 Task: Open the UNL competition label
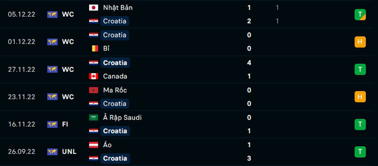[69, 152]
